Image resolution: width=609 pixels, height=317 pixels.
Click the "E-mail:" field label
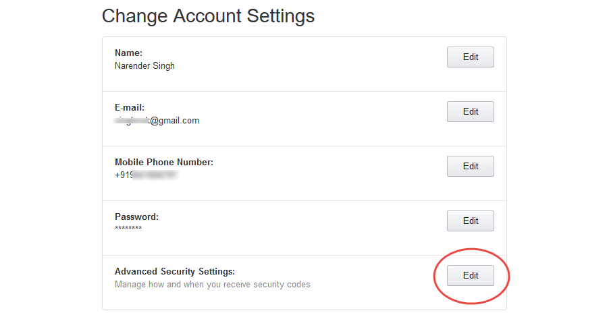pyautogui.click(x=130, y=107)
